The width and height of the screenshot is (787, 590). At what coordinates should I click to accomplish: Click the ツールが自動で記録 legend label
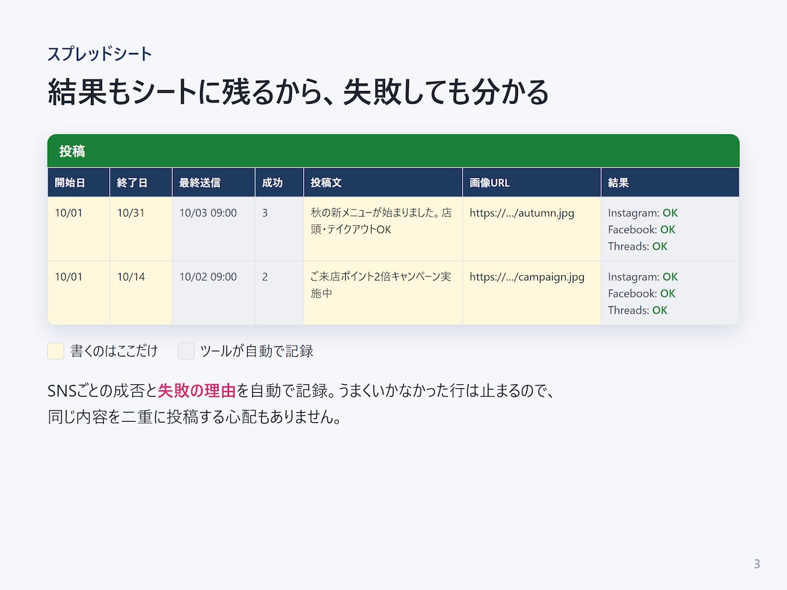(x=257, y=351)
